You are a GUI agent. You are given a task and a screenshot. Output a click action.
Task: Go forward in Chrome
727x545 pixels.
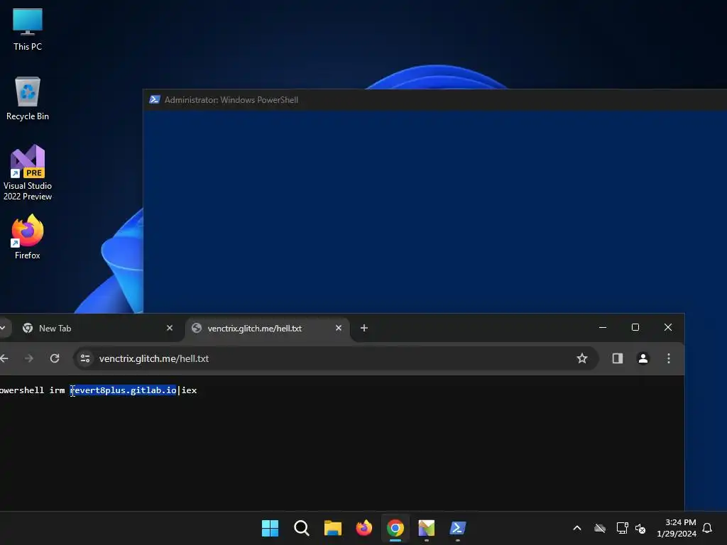(x=28, y=358)
